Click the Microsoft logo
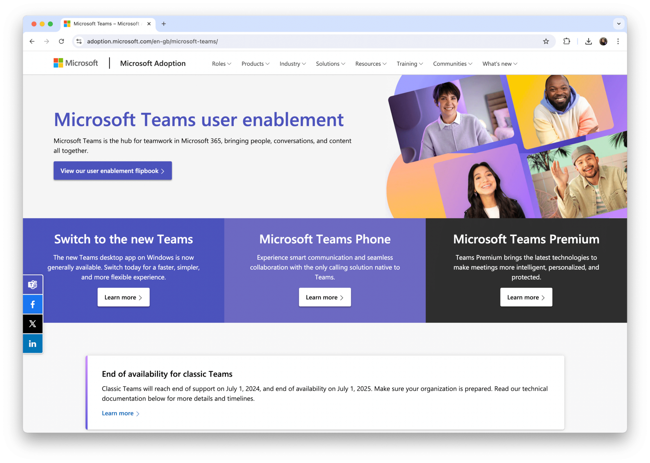 click(75, 63)
